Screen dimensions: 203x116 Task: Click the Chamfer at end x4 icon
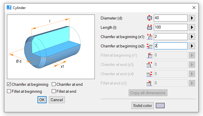click(x=149, y=74)
